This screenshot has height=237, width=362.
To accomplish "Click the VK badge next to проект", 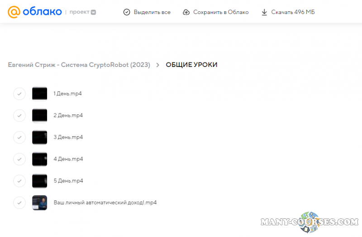I will [93, 12].
